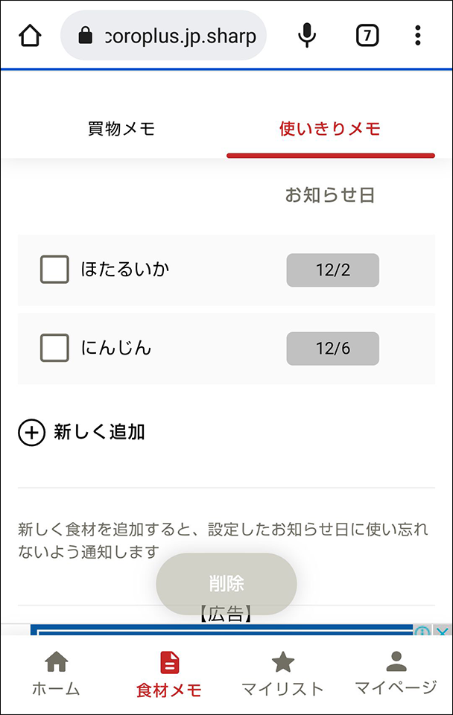
Task: Click the 新しく追加 add link
Action: click(x=99, y=431)
